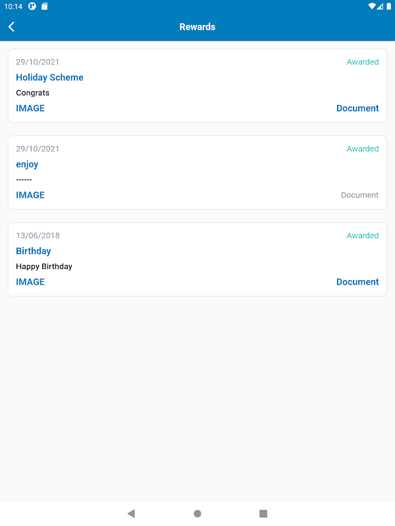Tap the Happy Birthday description text
This screenshot has height=526, width=395.
tap(44, 267)
